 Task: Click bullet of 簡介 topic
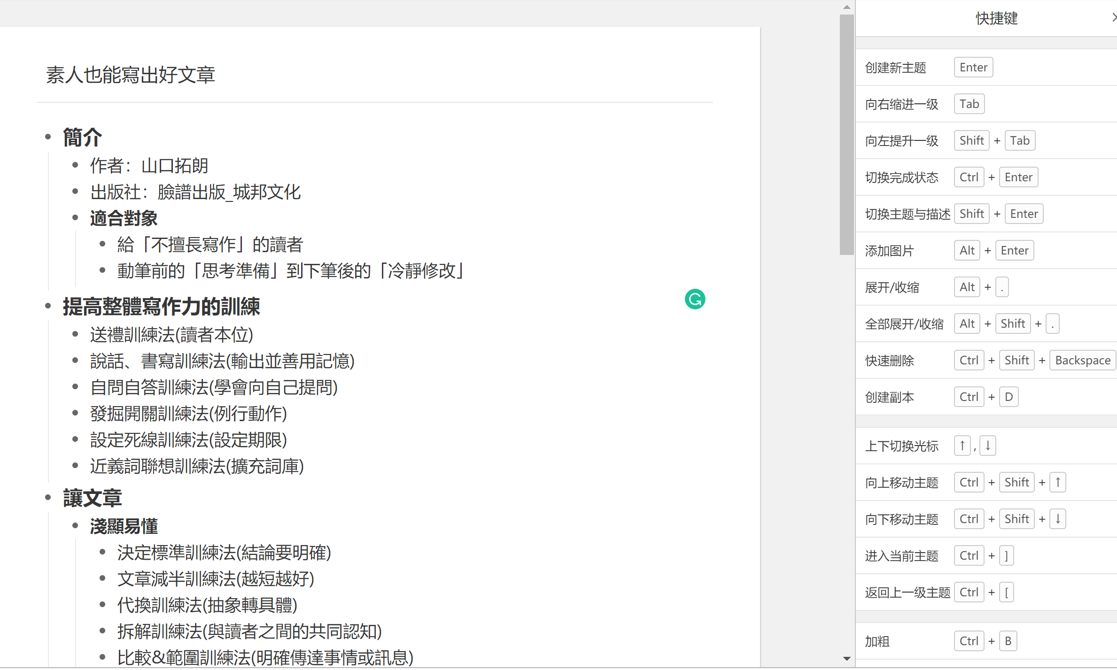[48, 137]
